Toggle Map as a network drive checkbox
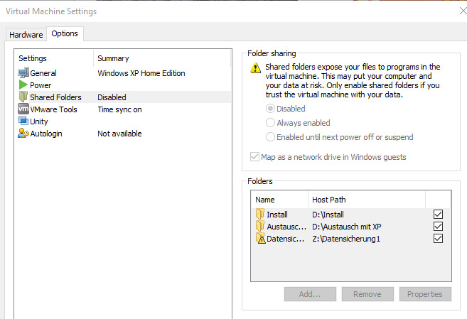 click(x=255, y=157)
